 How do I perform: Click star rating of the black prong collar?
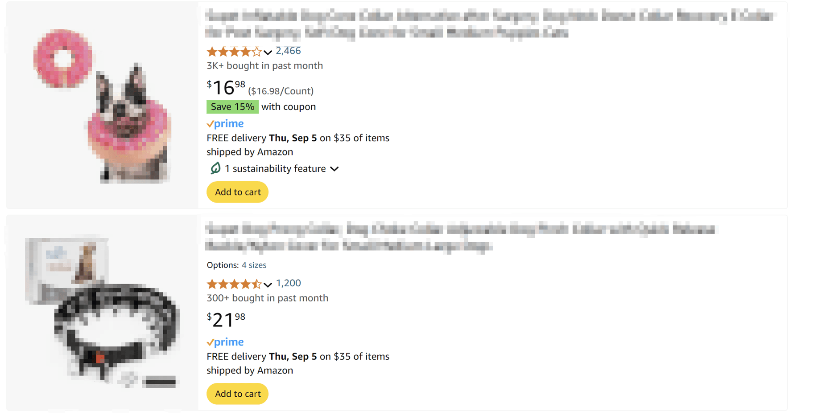234,284
